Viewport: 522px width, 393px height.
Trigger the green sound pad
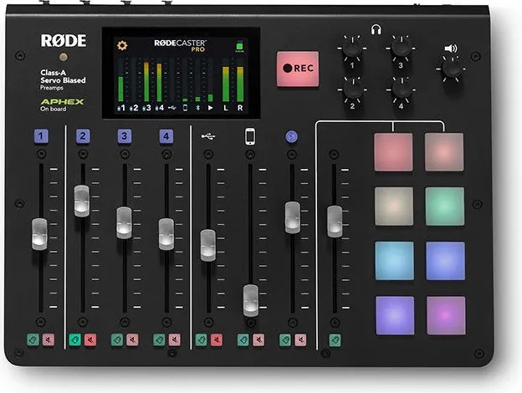[x=445, y=207]
